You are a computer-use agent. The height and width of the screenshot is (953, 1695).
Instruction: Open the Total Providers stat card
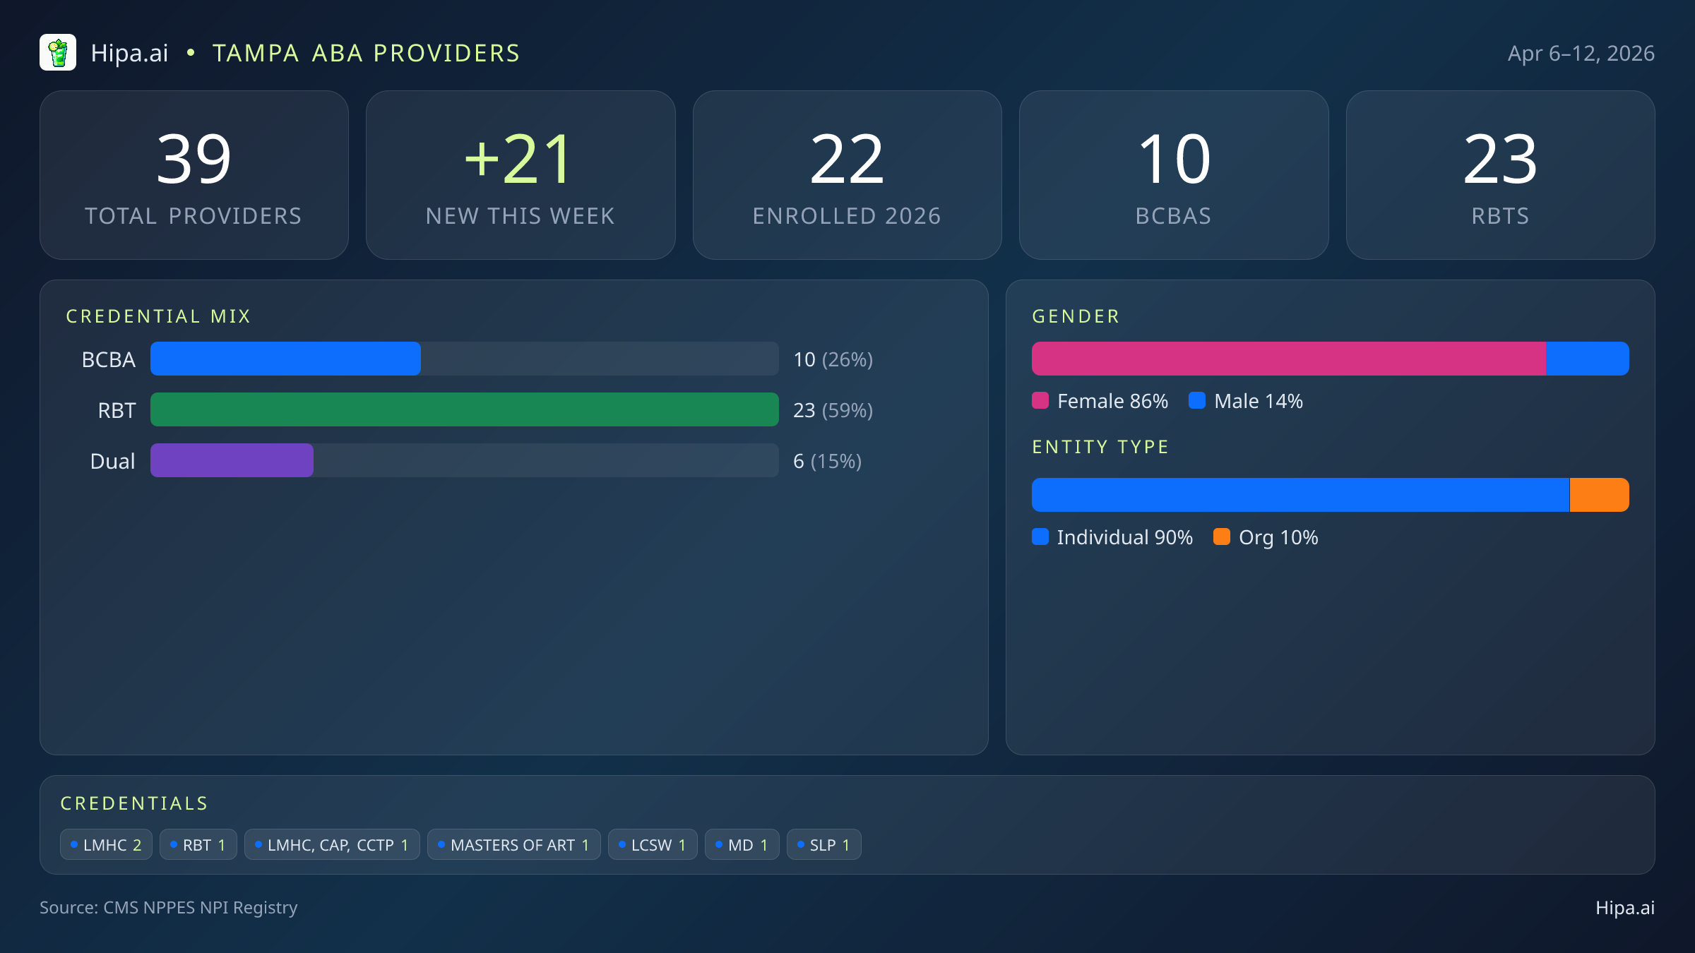pyautogui.click(x=194, y=175)
